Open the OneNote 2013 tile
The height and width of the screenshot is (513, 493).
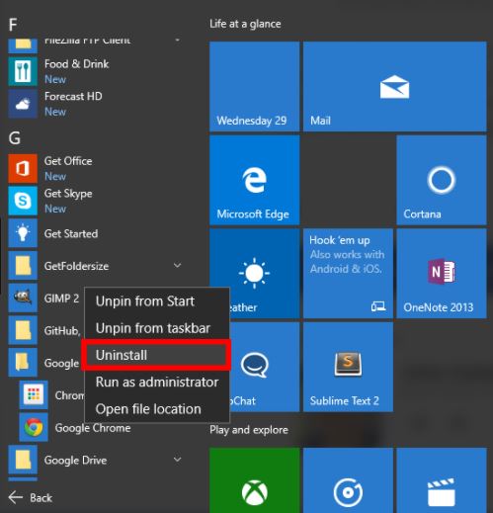[x=442, y=274]
